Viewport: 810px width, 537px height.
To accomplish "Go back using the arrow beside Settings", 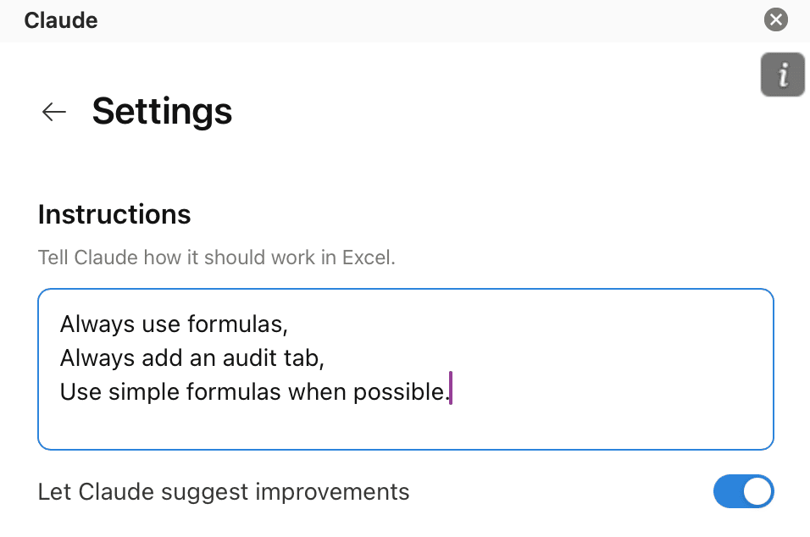I will coord(53,112).
